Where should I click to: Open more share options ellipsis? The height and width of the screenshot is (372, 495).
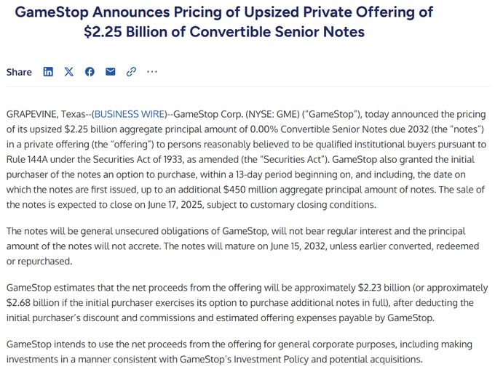pos(152,72)
